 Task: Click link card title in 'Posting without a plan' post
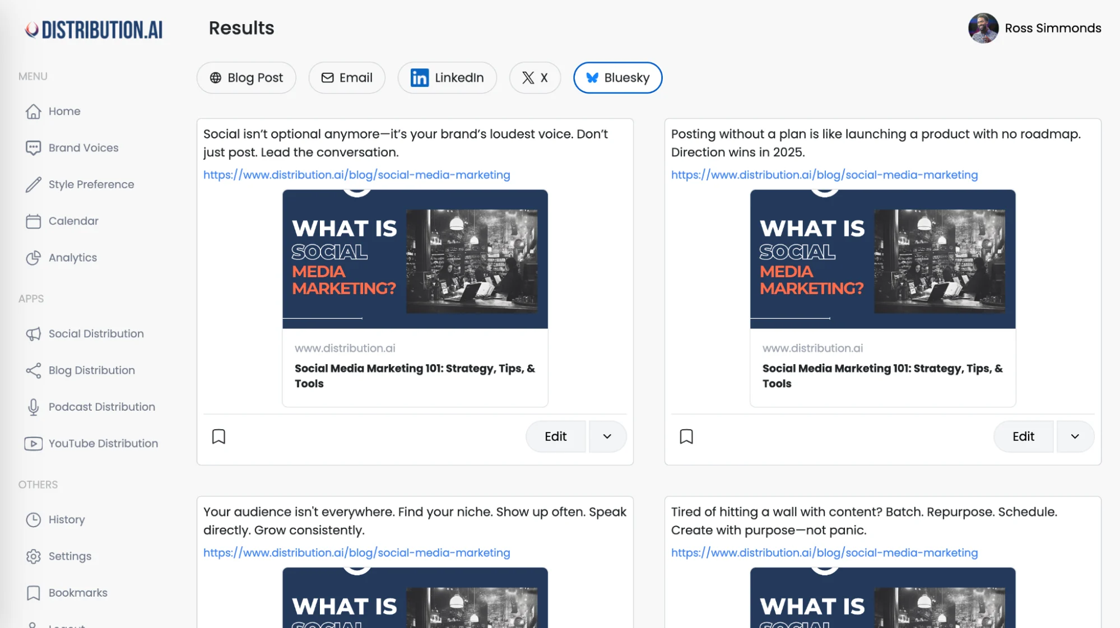coord(882,376)
